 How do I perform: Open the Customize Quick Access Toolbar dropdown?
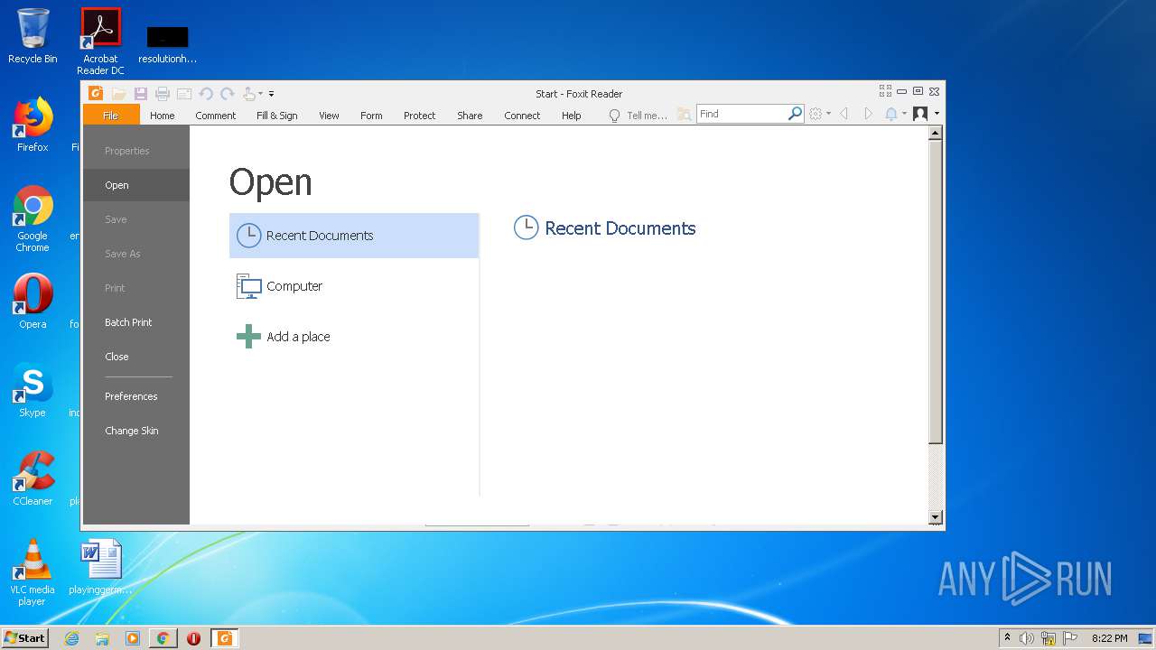coord(271,93)
